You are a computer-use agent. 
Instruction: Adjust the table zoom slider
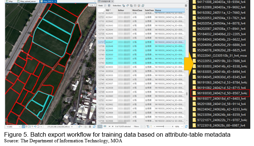163,127
